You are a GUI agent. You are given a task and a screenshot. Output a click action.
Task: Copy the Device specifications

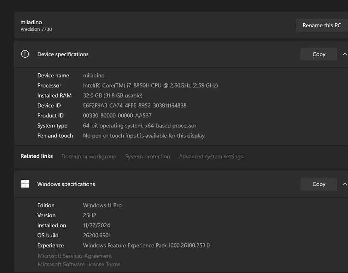(318, 54)
